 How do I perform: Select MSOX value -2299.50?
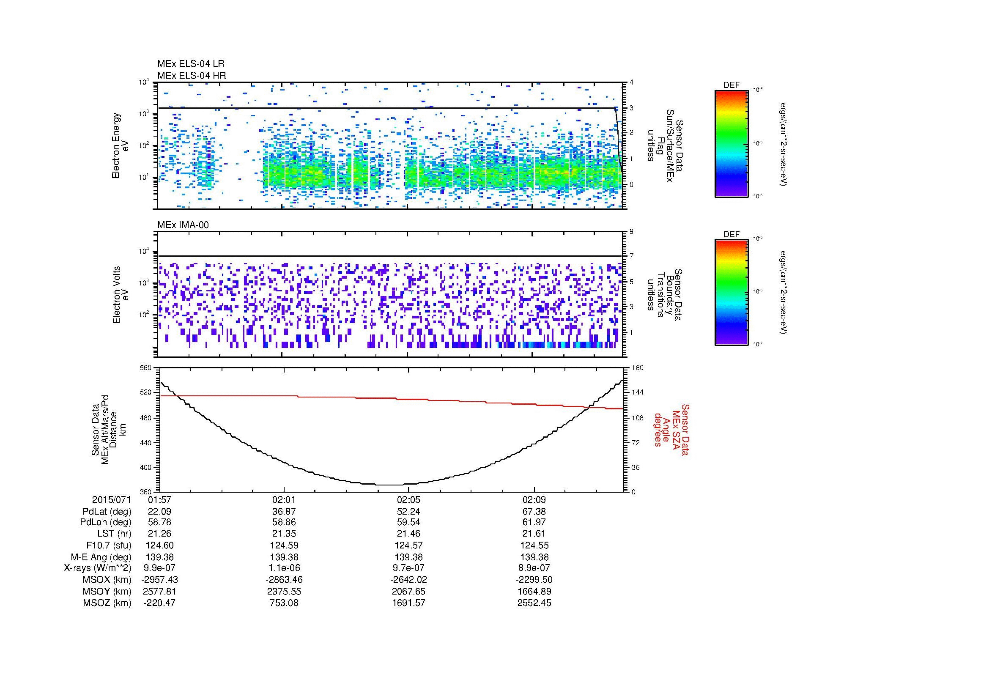click(534, 580)
